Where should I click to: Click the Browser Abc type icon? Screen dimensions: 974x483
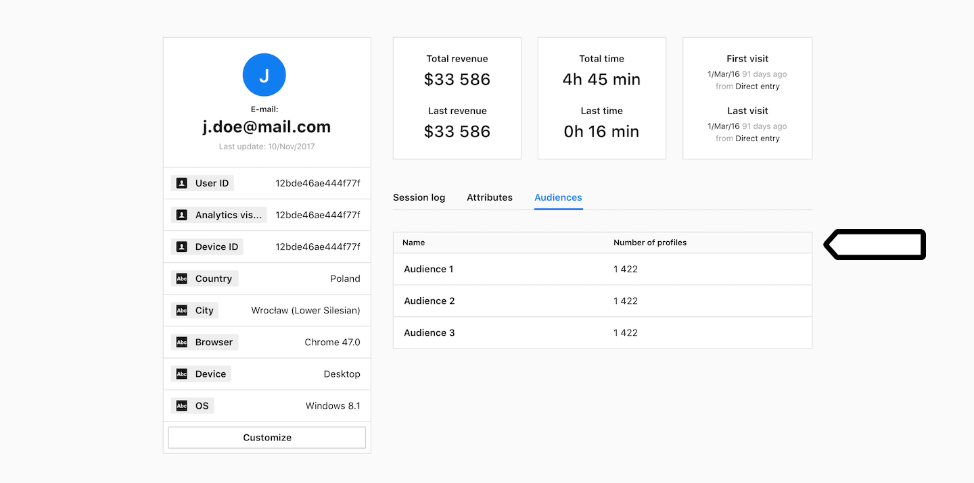point(181,342)
